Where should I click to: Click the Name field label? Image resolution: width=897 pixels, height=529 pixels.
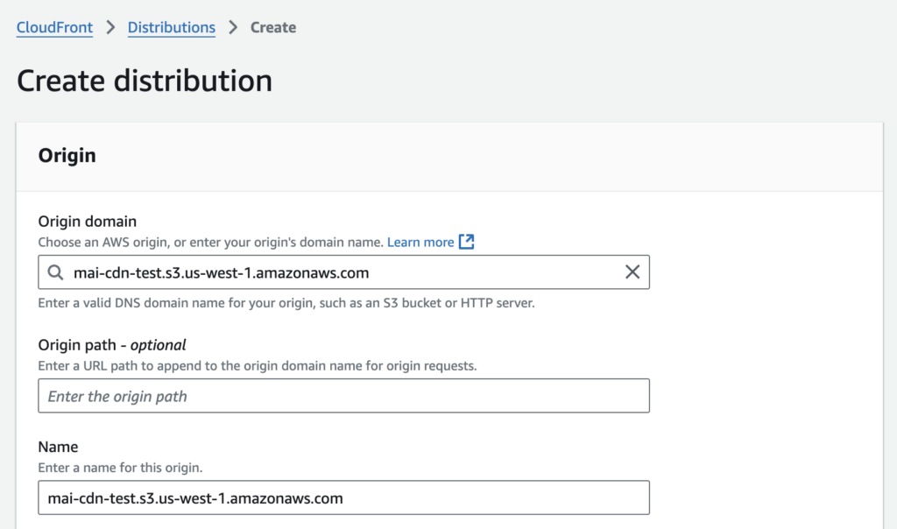[58, 447]
